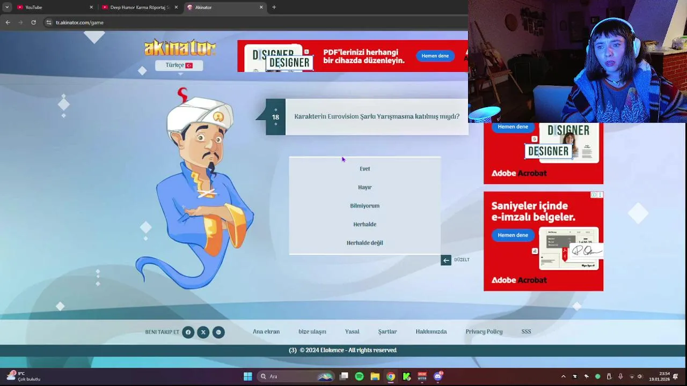The image size is (687, 386).
Task: Click the third social icon in footer
Action: click(218, 332)
